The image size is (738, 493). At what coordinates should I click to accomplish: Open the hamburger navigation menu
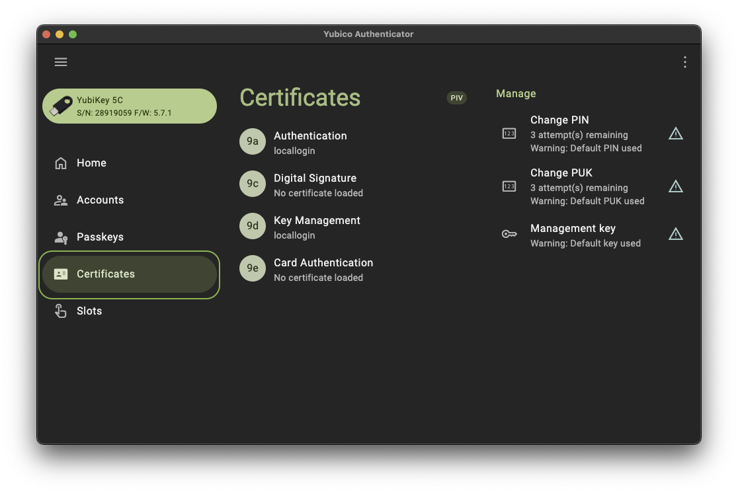(x=61, y=62)
